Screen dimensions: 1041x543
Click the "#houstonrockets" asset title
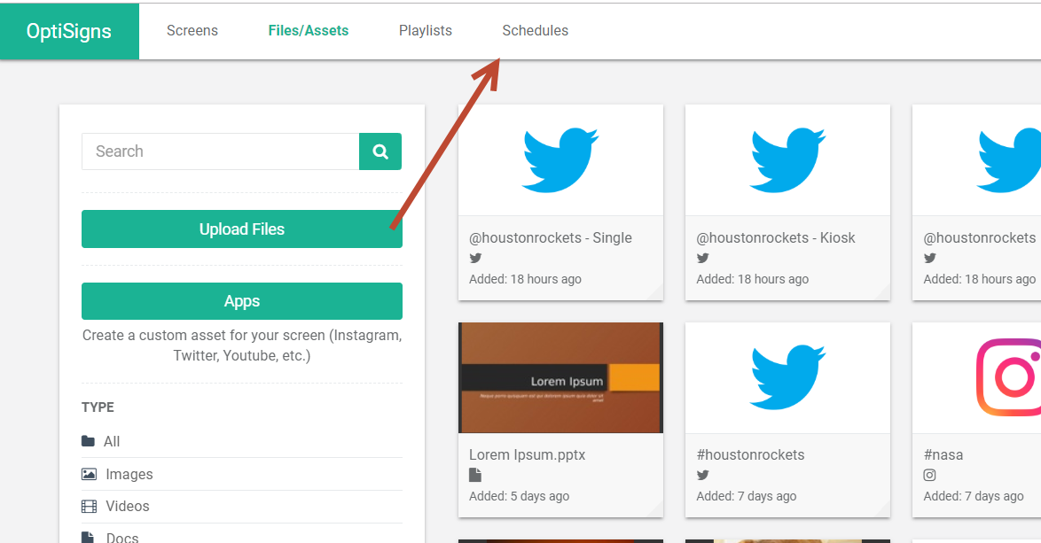click(x=750, y=454)
